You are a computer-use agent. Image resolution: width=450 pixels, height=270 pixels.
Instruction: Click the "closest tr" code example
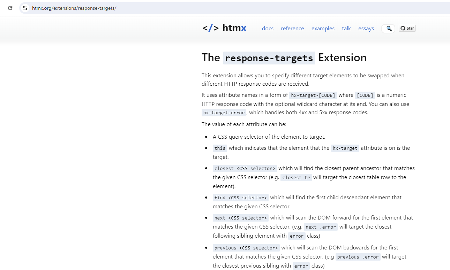click(x=296, y=178)
